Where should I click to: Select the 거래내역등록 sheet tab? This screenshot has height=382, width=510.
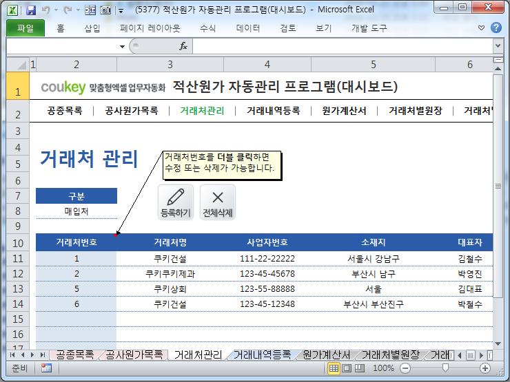pos(262,354)
